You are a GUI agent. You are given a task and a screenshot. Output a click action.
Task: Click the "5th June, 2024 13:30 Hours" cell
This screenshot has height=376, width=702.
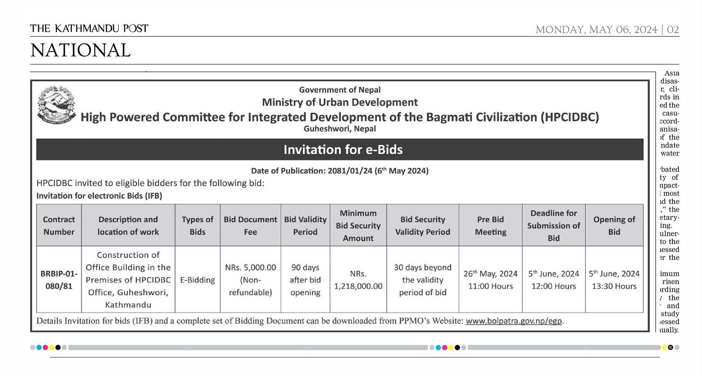(x=614, y=280)
